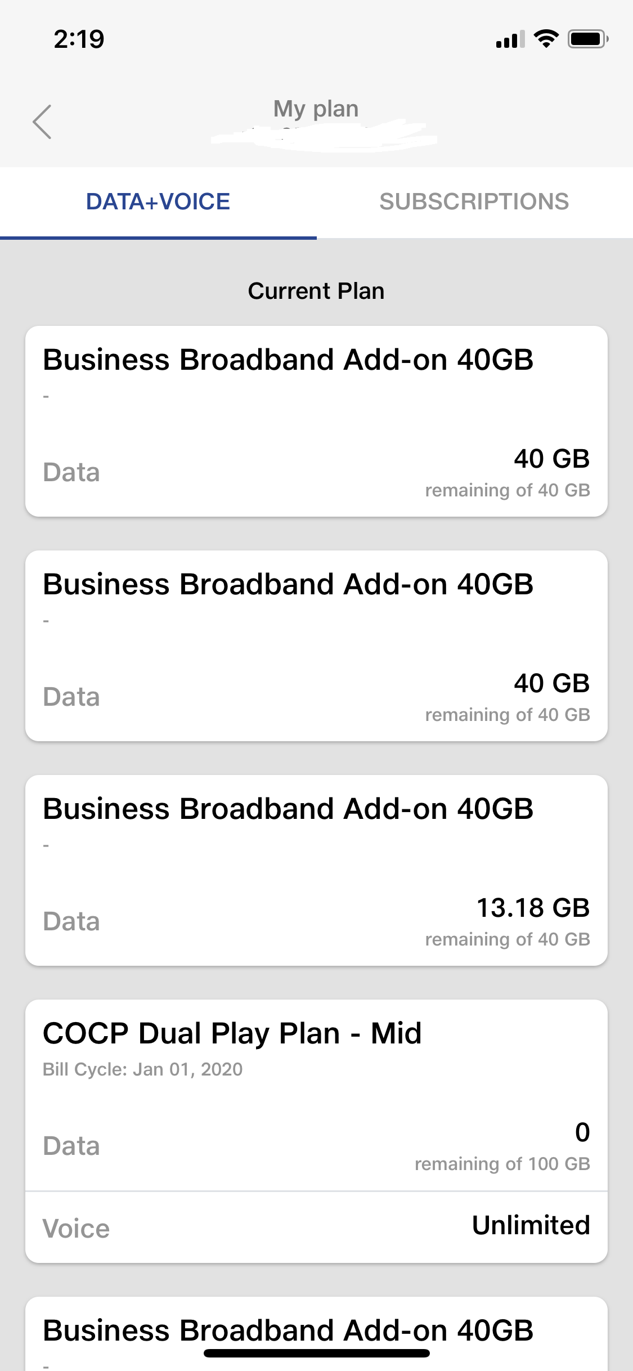Tap the Current Plan heading
633x1371 pixels.
316,291
